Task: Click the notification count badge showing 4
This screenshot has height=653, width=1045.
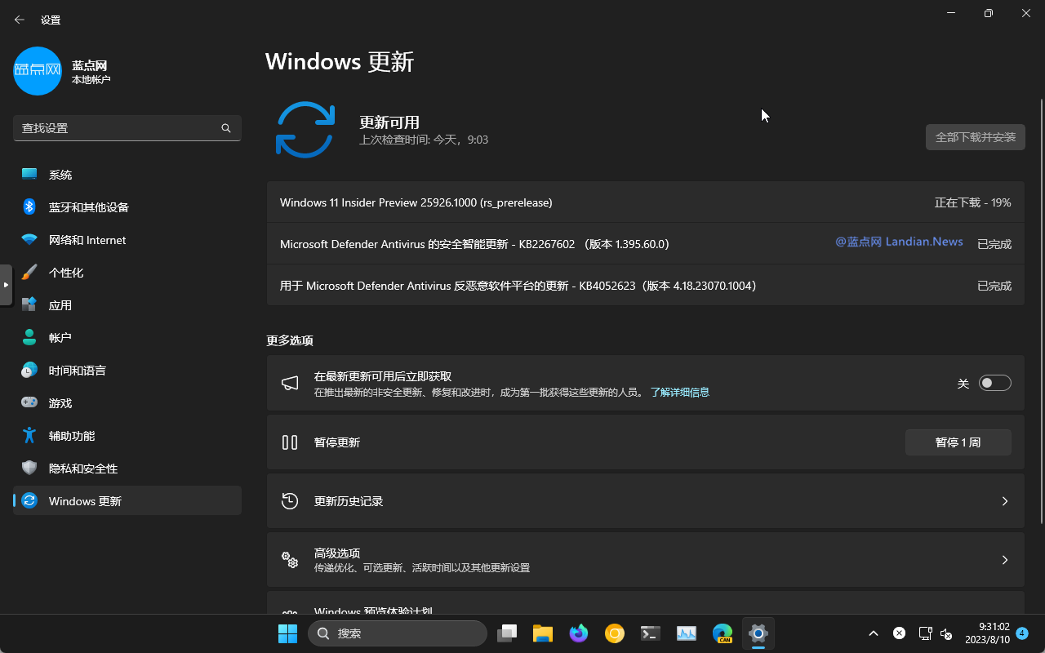Action: 1022,633
